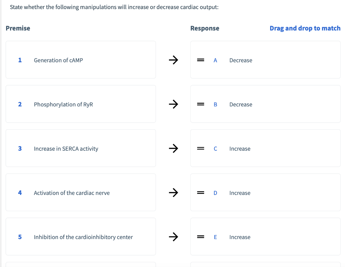The width and height of the screenshot is (345, 267).
Task: Select premise 1, Generation of cAMP
Action: tap(81, 60)
